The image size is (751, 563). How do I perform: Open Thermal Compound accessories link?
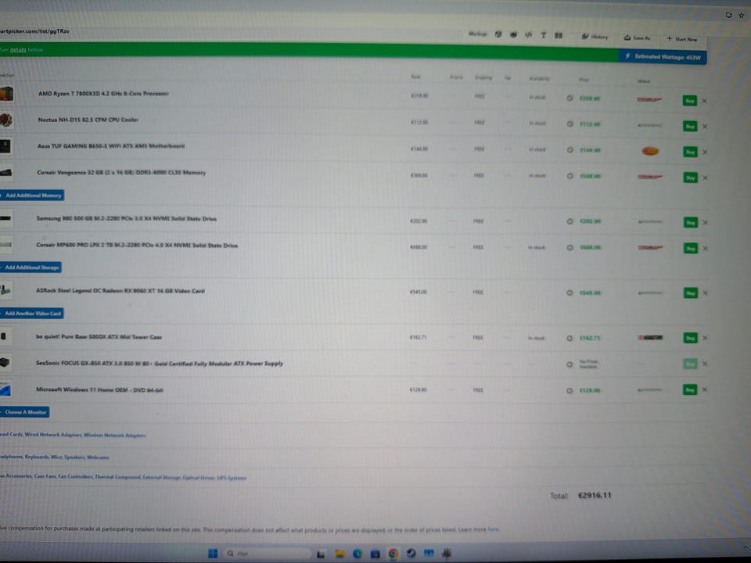coord(117,477)
